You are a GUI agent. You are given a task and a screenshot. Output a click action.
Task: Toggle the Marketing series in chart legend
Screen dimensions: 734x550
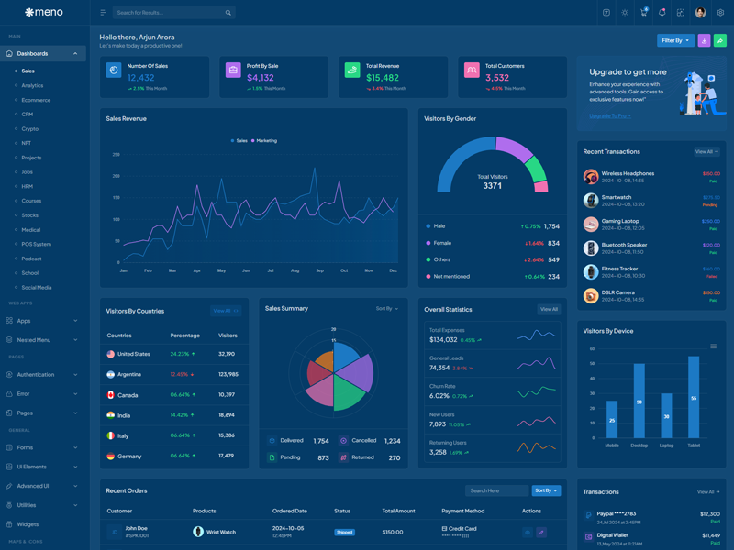pos(264,141)
